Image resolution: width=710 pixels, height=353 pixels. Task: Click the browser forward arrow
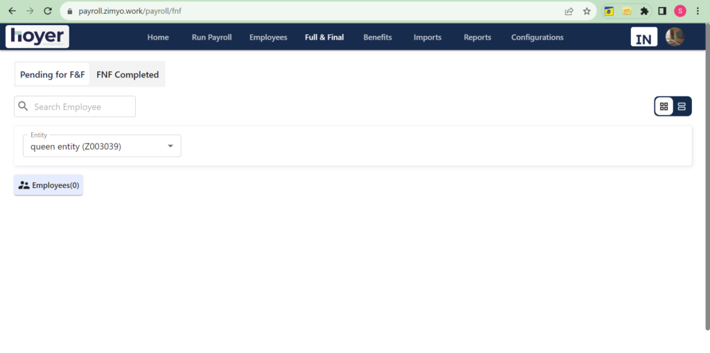pos(30,11)
